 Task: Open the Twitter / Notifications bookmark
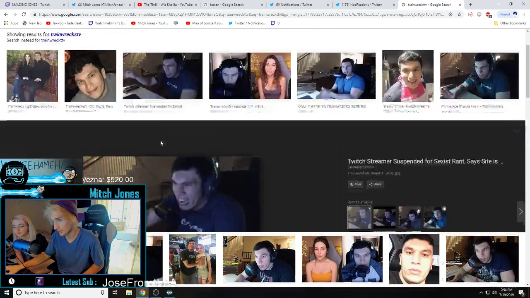(247, 23)
